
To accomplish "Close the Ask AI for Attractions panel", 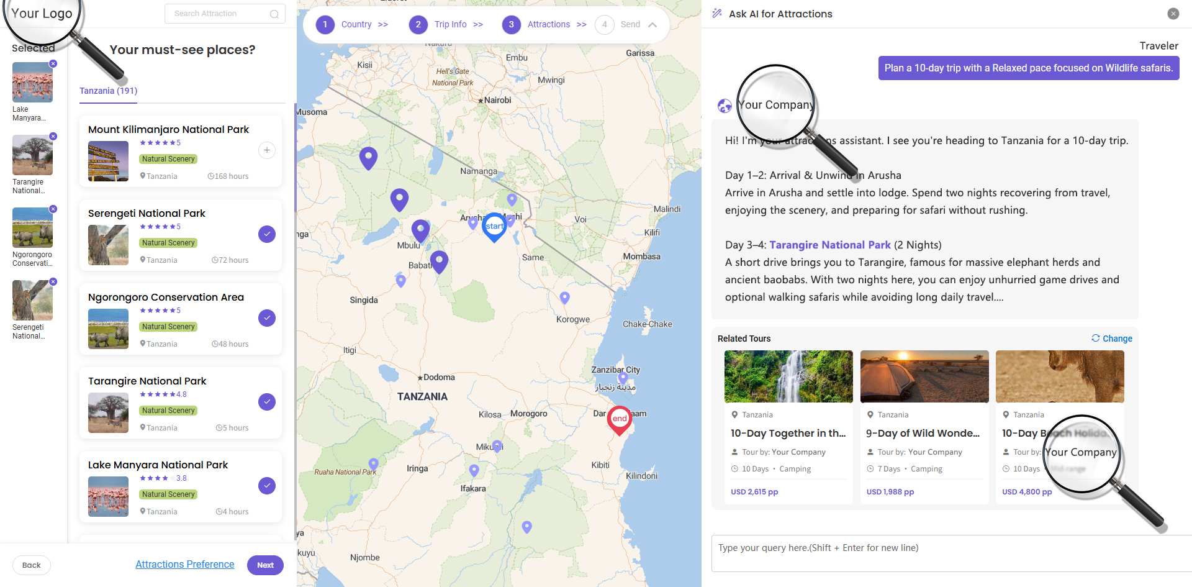I will 1173,14.
